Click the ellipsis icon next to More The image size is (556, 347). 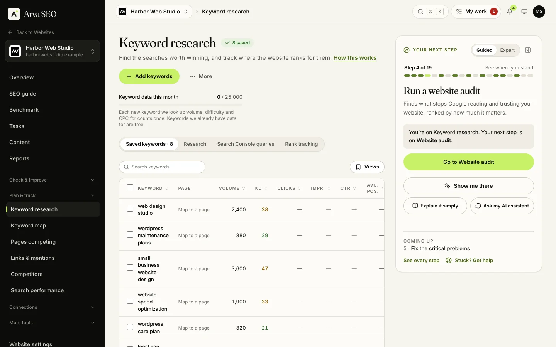[192, 76]
